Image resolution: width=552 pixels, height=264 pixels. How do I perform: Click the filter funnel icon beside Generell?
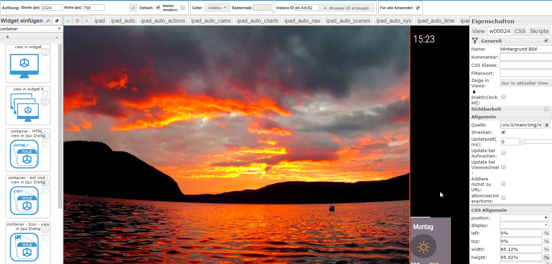475,41
